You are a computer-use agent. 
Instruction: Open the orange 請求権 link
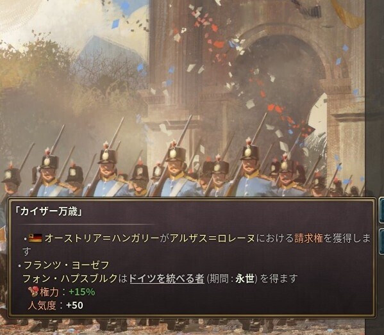tap(308, 238)
